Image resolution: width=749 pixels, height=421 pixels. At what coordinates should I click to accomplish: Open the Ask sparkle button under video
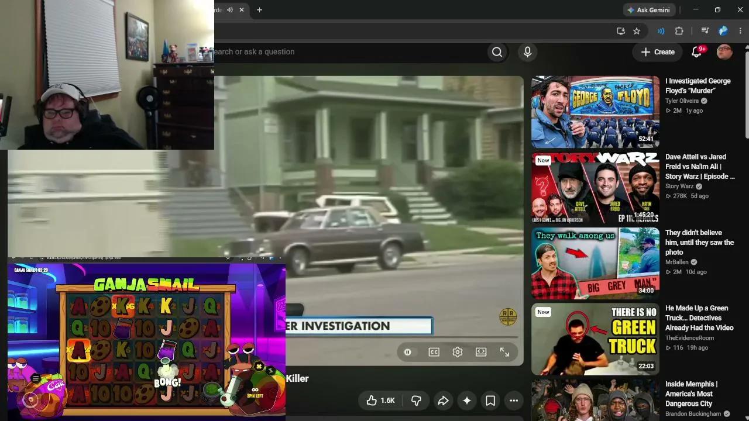(467, 401)
